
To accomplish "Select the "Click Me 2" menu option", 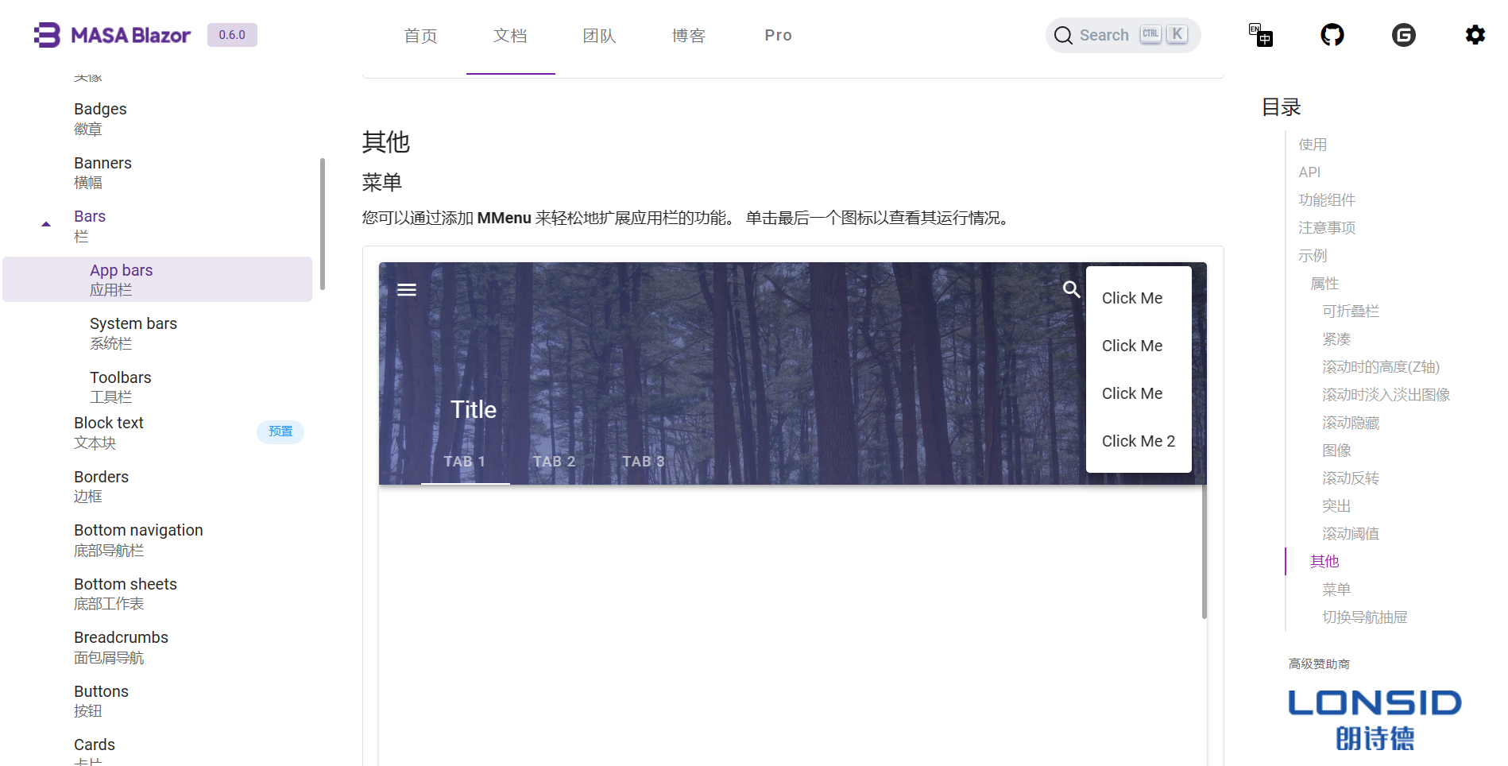I will tap(1138, 440).
